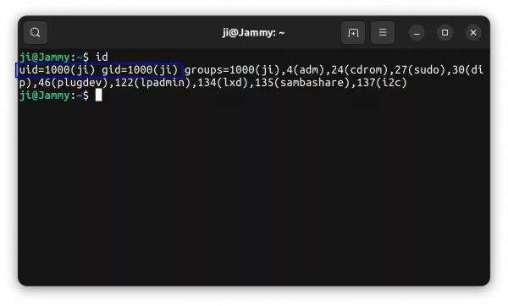Click the 46(plugdev) group entry
508x306 pixels.
coord(73,83)
